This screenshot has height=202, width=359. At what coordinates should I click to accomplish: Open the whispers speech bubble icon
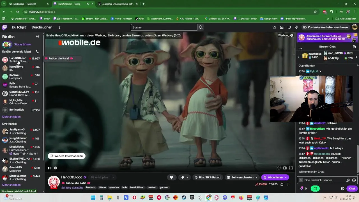pyautogui.click(x=289, y=27)
